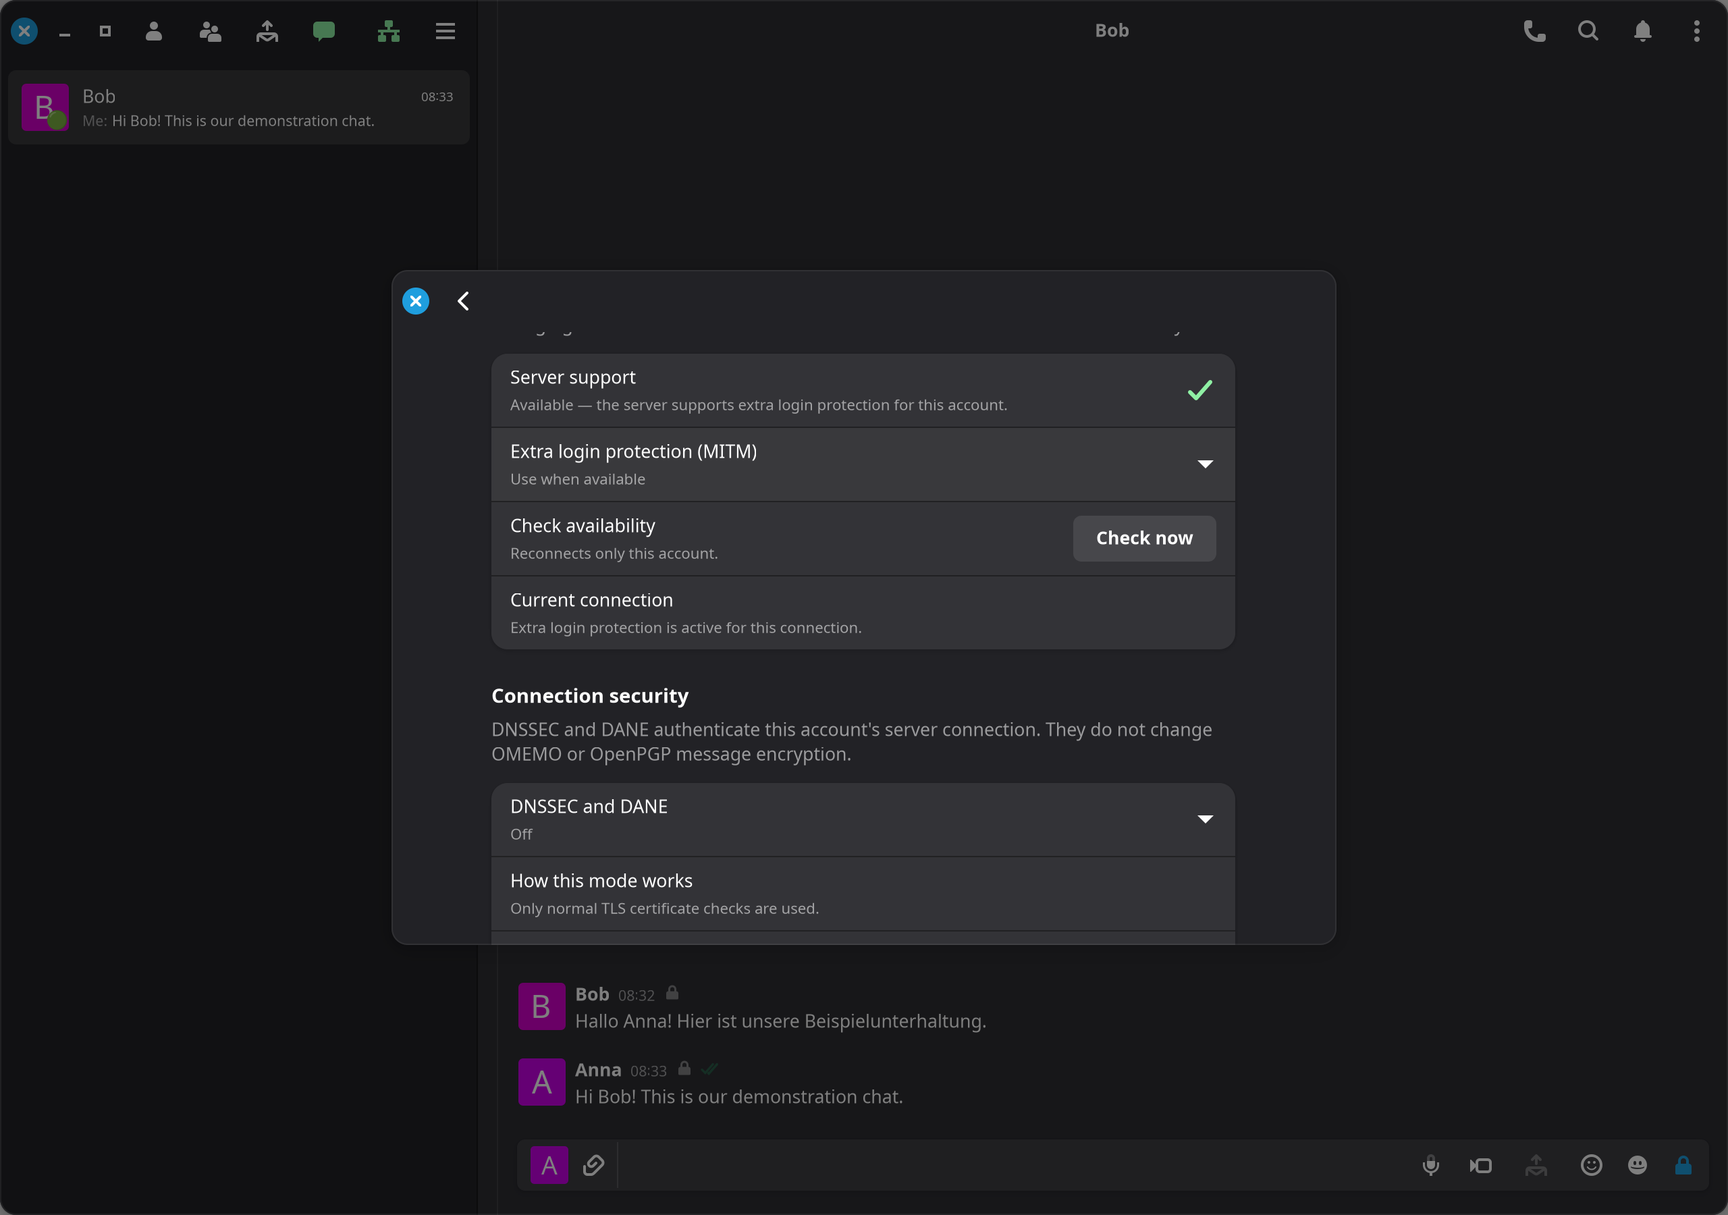Screen dimensions: 1728x1215
Task: Click Bob's avatar beside the German message
Action: [x=542, y=1006]
